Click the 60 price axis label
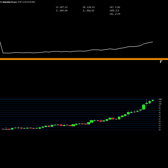168x168 pixels. [160, 121]
